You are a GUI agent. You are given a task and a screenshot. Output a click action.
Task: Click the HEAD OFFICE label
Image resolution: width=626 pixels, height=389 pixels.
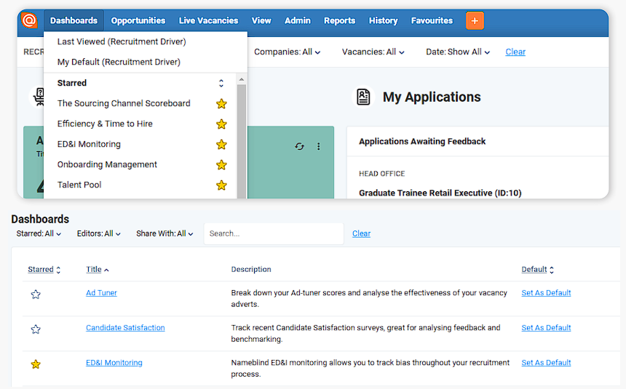[381, 174]
